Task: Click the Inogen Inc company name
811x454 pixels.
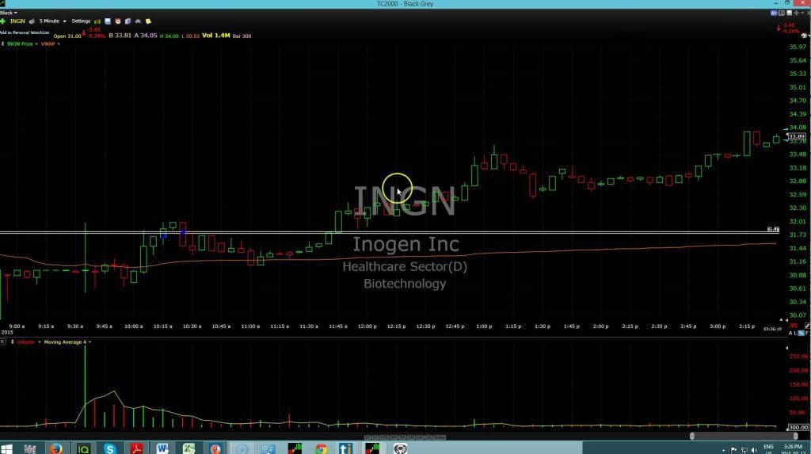Action: pos(406,244)
